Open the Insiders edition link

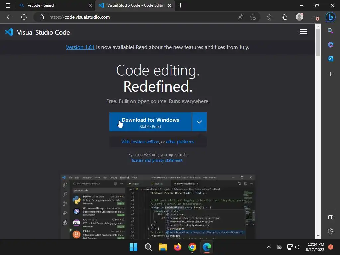[x=145, y=142]
